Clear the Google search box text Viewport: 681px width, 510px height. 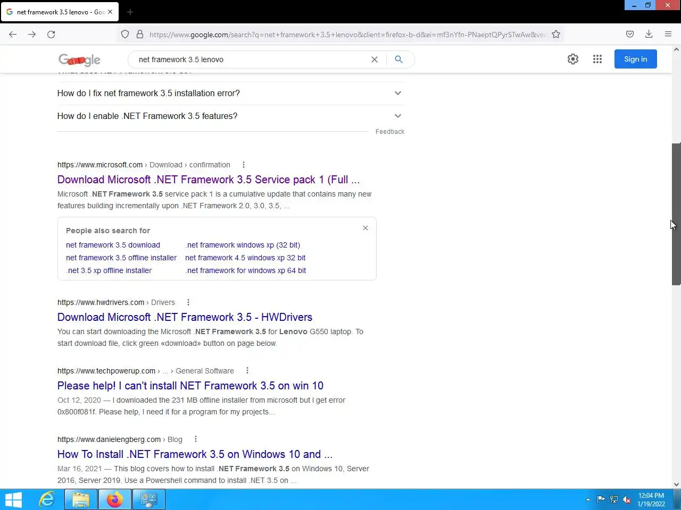coord(375,59)
